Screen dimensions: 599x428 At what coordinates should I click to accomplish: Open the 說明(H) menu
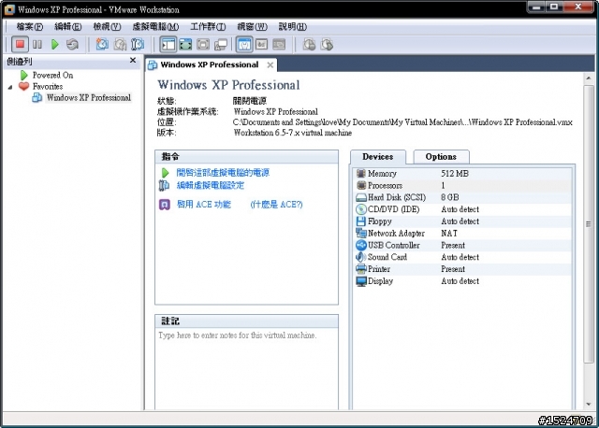tap(293, 27)
